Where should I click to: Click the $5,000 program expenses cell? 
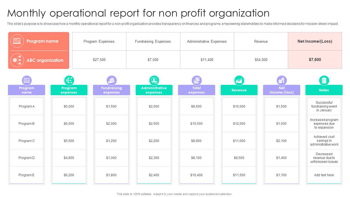point(69,106)
